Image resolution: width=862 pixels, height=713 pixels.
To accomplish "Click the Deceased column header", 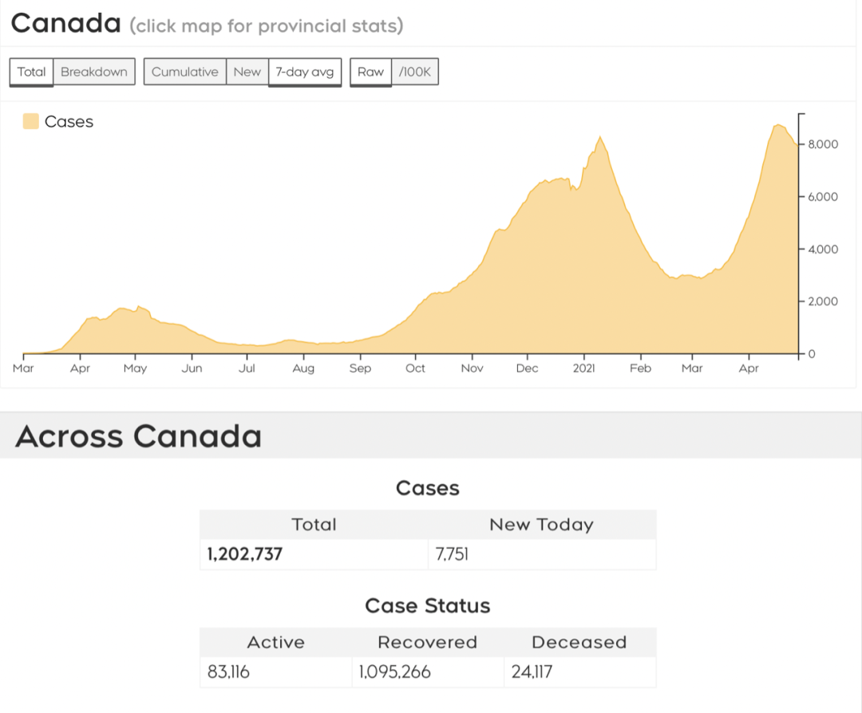I will [579, 642].
